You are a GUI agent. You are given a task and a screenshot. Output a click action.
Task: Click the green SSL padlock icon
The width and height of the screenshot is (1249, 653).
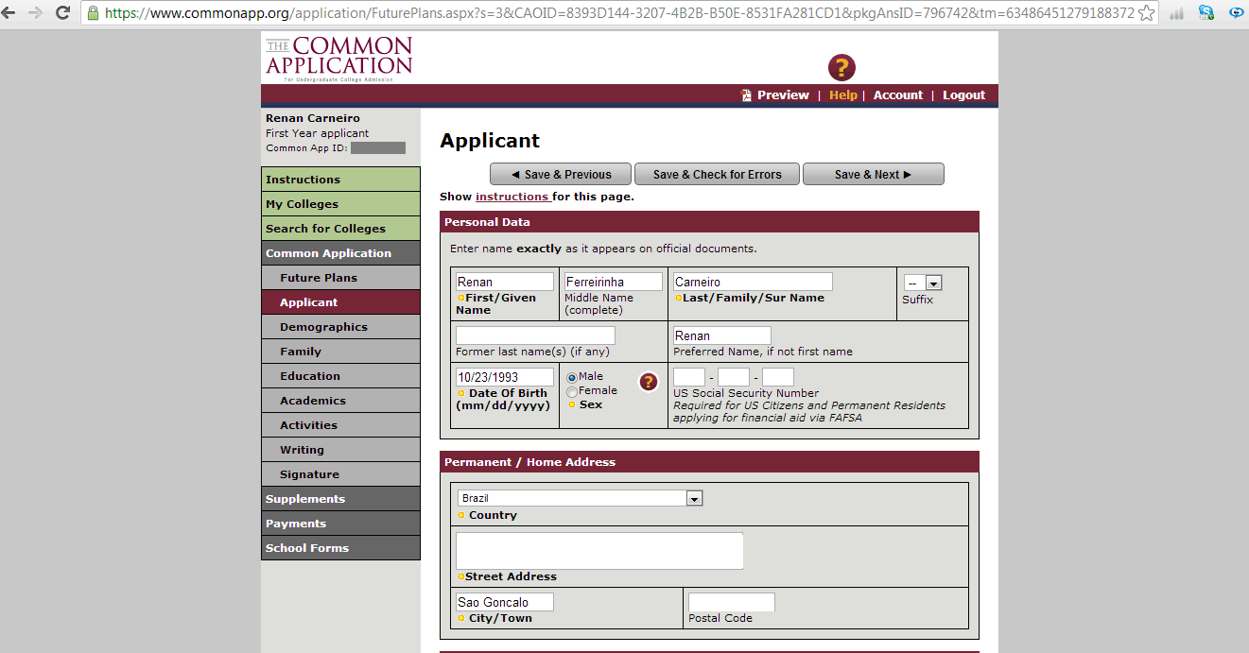[93, 13]
